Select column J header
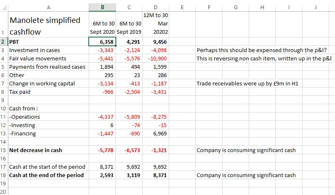335x195 pixels. click(x=315, y=7)
